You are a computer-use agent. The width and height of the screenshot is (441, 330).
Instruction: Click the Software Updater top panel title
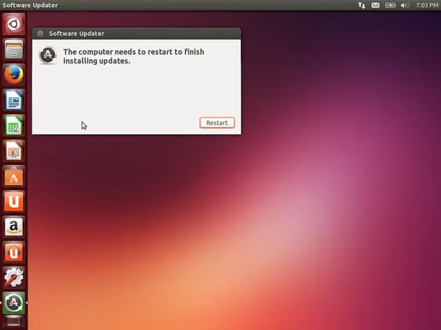[x=30, y=5]
